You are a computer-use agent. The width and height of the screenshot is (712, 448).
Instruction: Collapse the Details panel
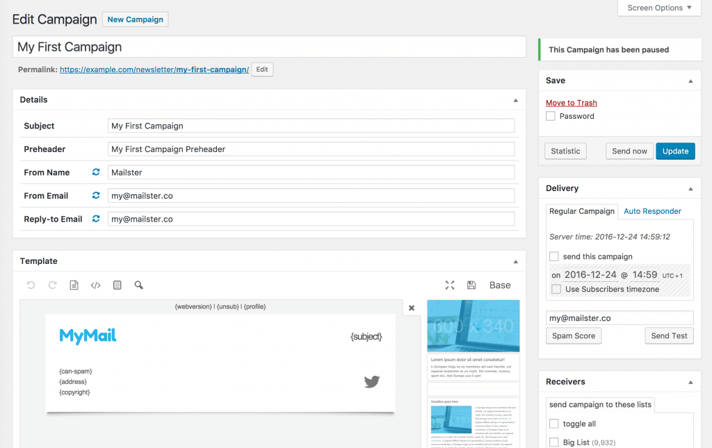coord(516,100)
